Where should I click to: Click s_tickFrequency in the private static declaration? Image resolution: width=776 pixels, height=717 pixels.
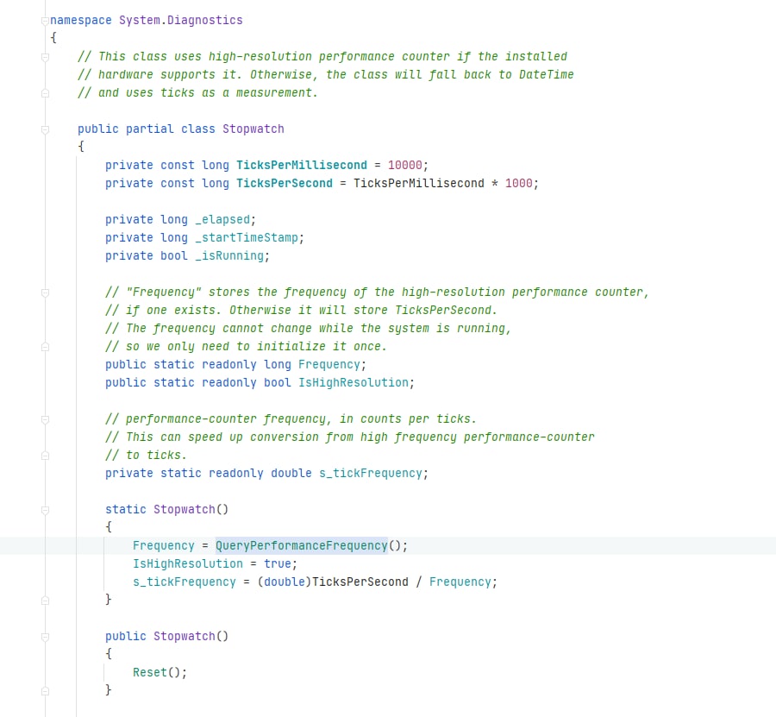pos(371,473)
